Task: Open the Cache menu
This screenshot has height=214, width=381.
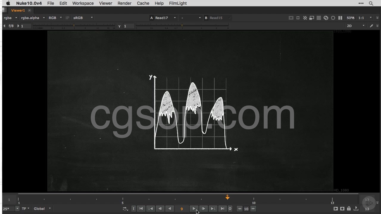Action: coord(143,3)
